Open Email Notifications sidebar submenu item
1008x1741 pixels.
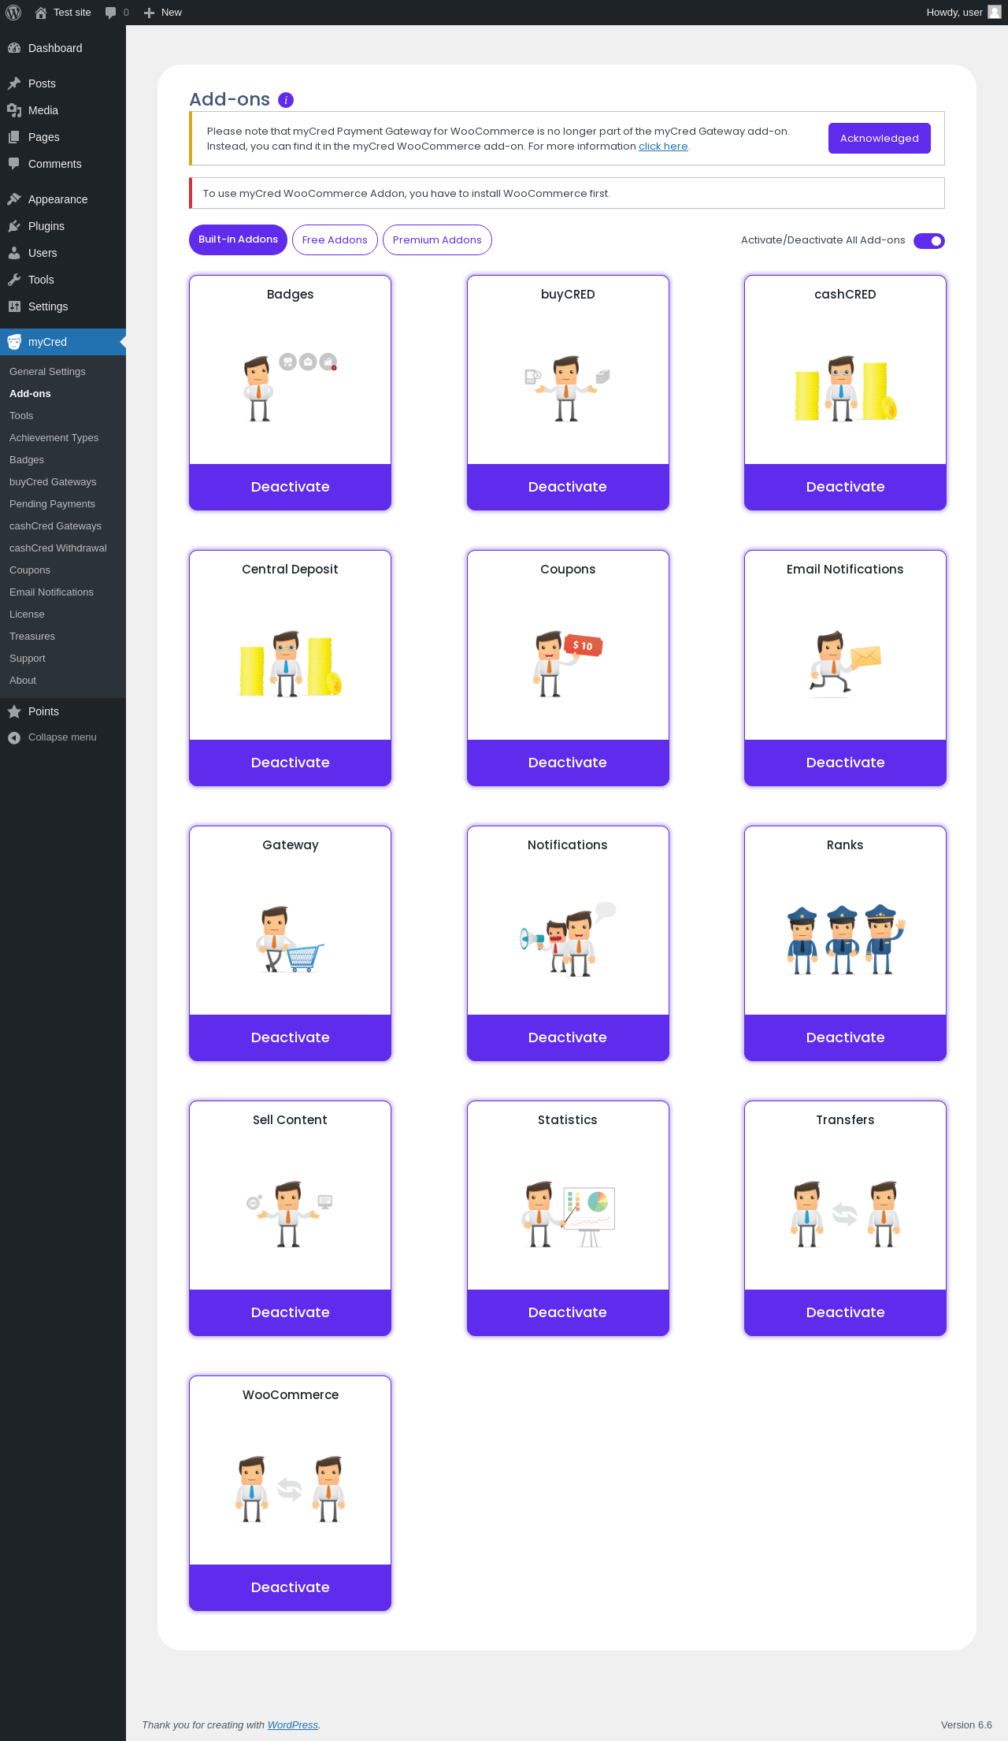[x=63, y=592]
